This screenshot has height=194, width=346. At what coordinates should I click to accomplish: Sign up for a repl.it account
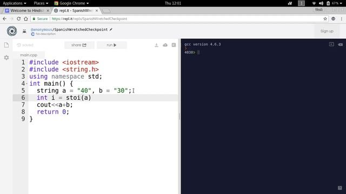[x=327, y=31]
